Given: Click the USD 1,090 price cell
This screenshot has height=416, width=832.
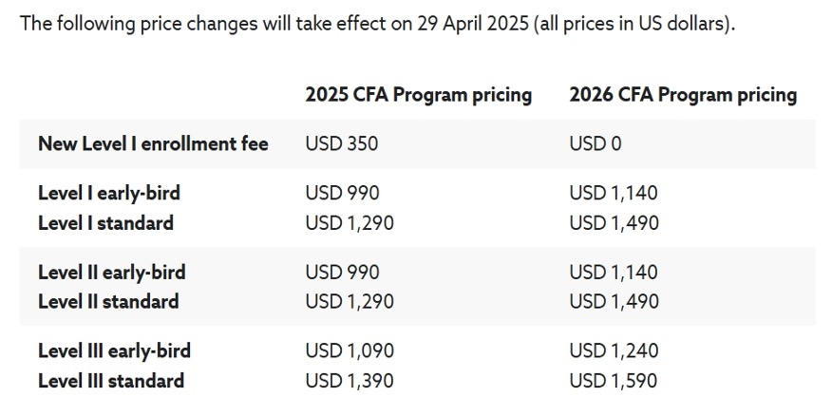Looking at the screenshot, I should pyautogui.click(x=349, y=350).
